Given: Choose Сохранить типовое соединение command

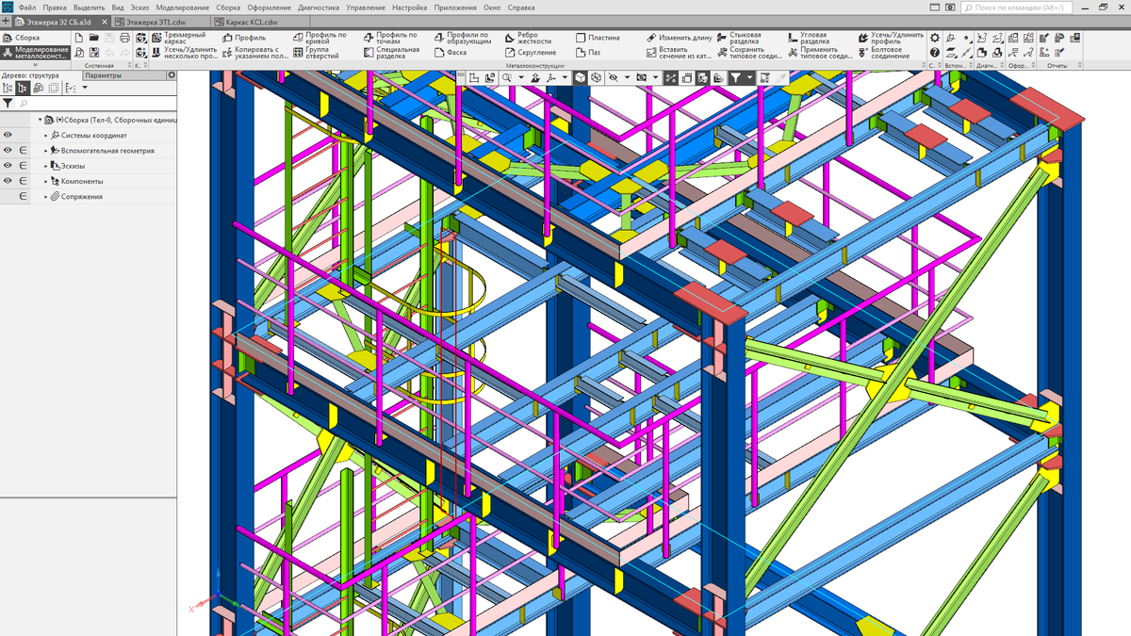Looking at the screenshot, I should pyautogui.click(x=752, y=53).
